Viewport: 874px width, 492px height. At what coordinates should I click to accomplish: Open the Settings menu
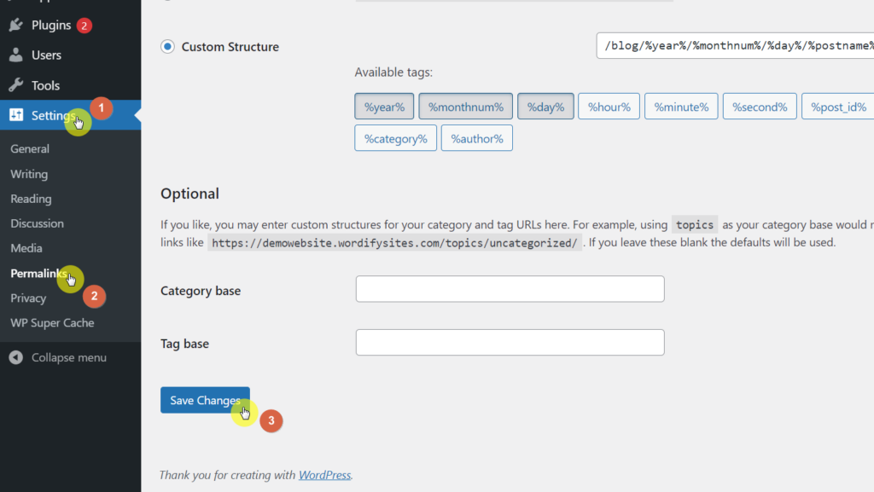tap(70, 114)
